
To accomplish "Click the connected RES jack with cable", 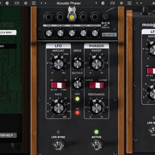I will pyautogui.click(x=72, y=17).
